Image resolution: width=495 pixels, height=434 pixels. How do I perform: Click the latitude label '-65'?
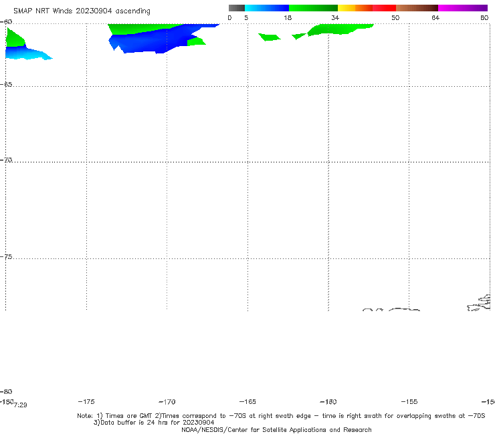(x=6, y=85)
